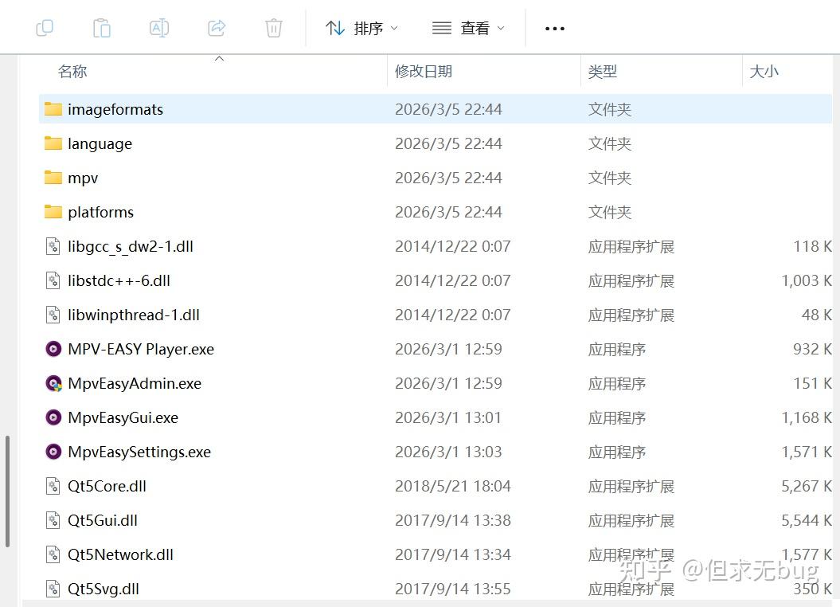The width and height of the screenshot is (840, 607).
Task: Select file name MpvEasySettings.exe
Action: (x=139, y=452)
